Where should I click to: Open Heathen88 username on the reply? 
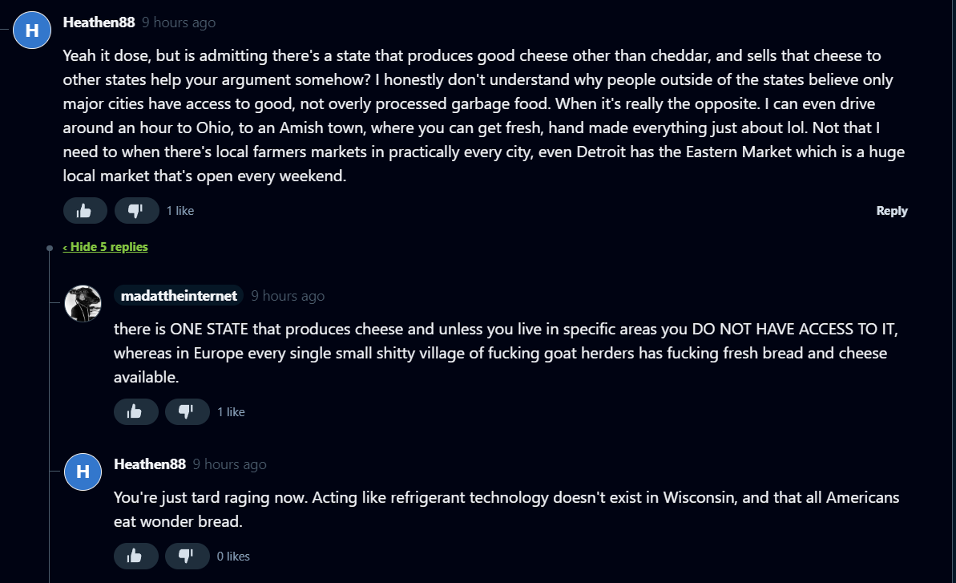(x=150, y=464)
